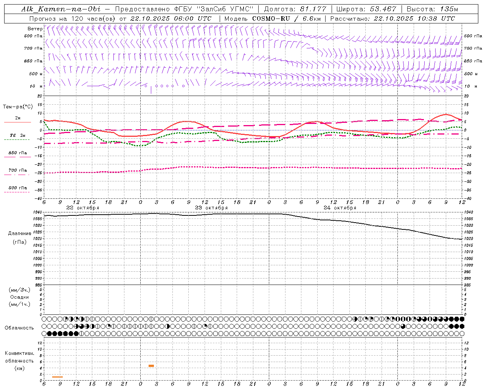The image size is (484, 387).
Task: Click the Конвективн. convective cloud label
Action: pyautogui.click(x=19, y=353)
